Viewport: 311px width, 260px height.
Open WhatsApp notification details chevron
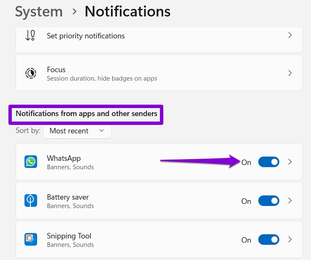[290, 162]
